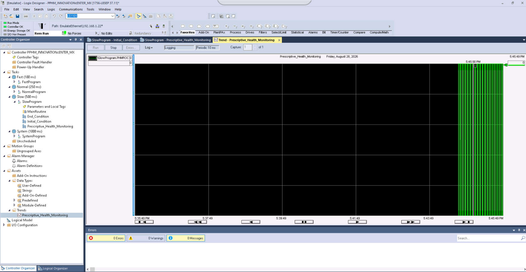Toggle the Messages filter in Errors pane
Image resolution: width=526 pixels, height=272 pixels.
186,238
